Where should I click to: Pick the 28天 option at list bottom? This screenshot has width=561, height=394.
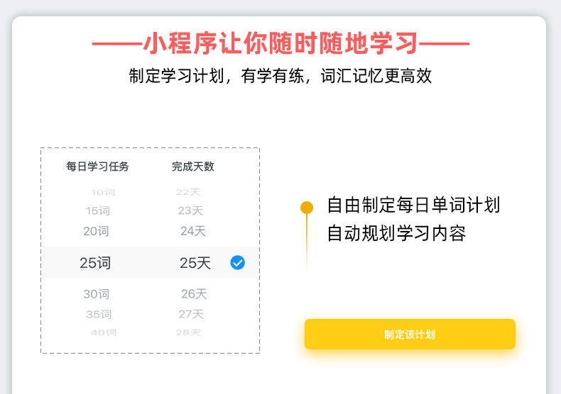pyautogui.click(x=188, y=332)
